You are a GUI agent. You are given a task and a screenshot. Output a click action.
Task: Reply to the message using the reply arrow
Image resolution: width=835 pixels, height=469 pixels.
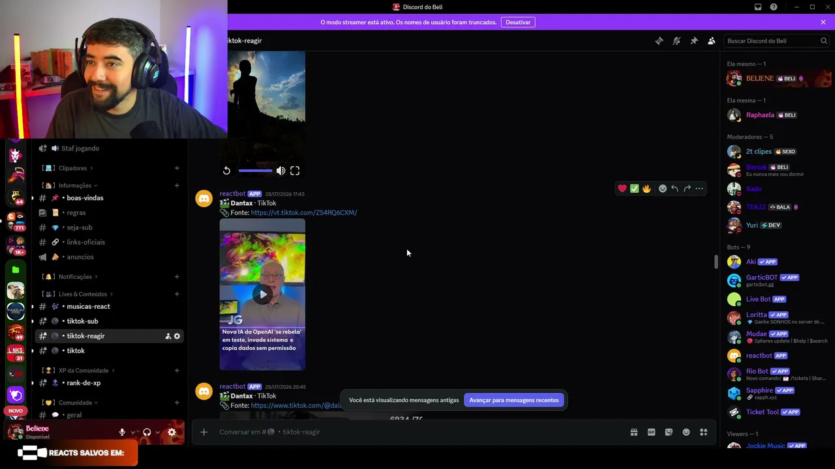(675, 189)
